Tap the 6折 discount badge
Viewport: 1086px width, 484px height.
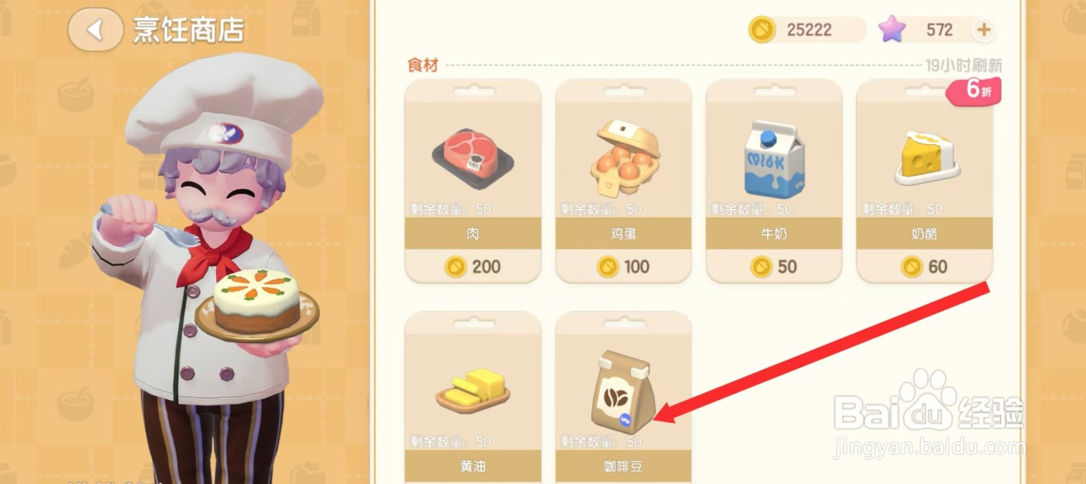tap(975, 90)
